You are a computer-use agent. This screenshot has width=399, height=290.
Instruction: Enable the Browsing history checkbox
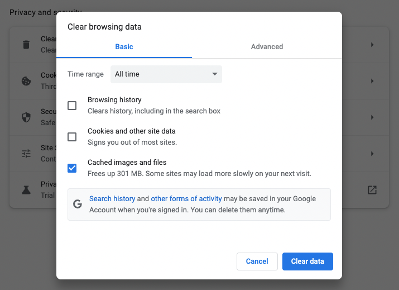tap(72, 106)
